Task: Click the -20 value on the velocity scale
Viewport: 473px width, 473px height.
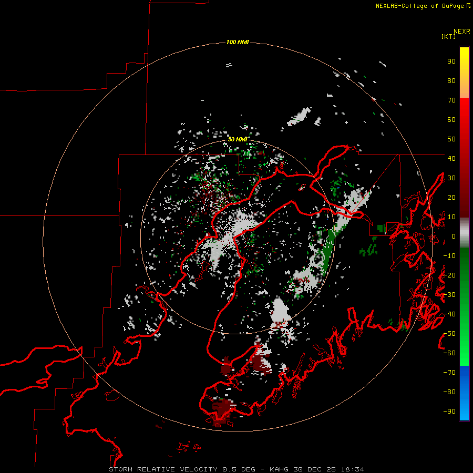Action: (449, 275)
